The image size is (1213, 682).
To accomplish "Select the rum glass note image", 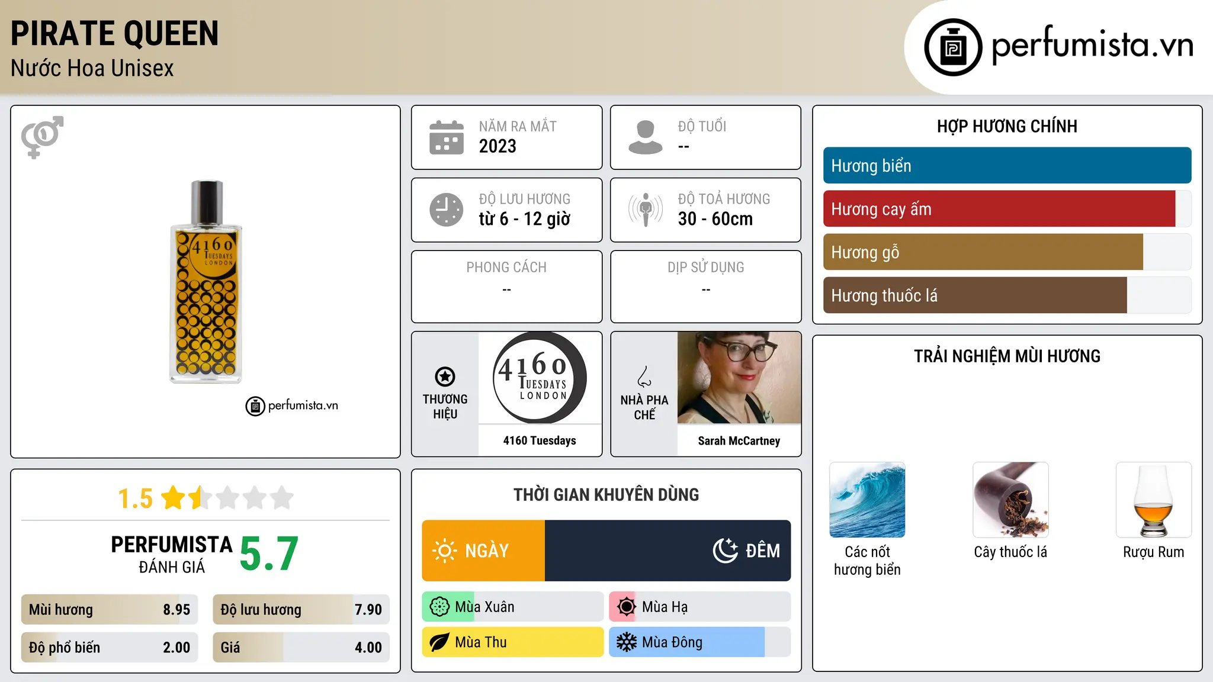I will [x=1154, y=500].
